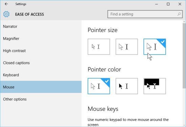The image size is (186, 127).
Task: Select the medium pointer size option
Action: point(127,47)
